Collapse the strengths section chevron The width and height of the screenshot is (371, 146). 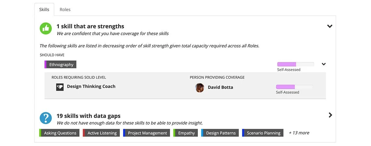(330, 26)
